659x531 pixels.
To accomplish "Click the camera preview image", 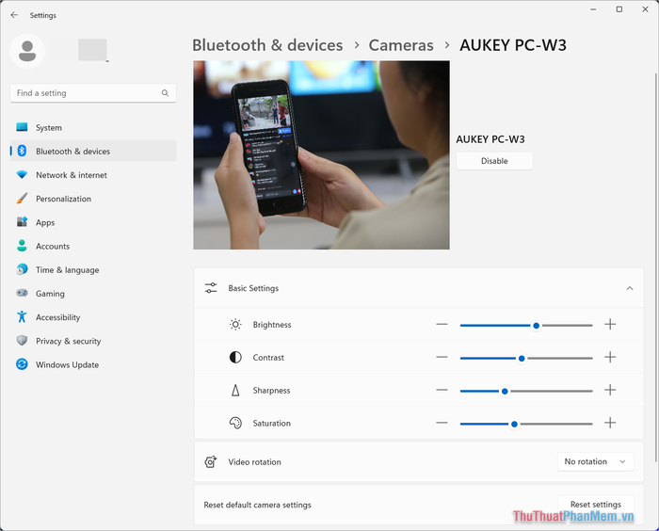I will pyautogui.click(x=322, y=154).
